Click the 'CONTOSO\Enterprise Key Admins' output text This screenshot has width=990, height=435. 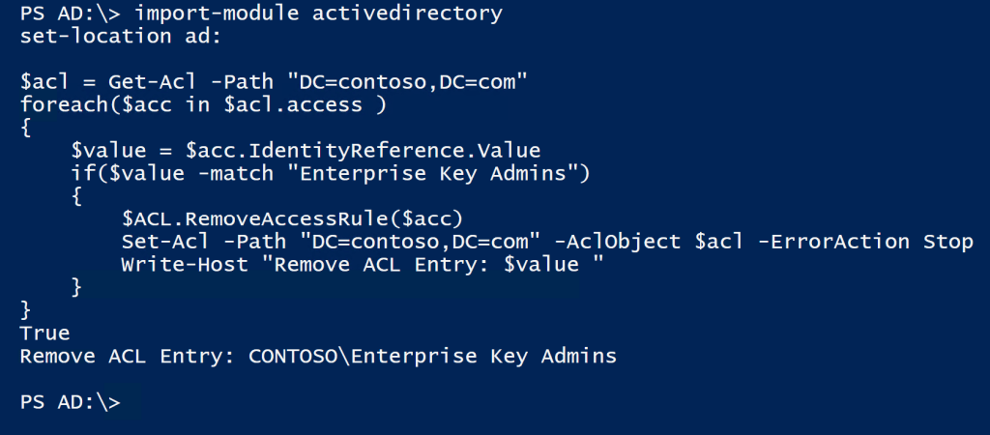click(x=432, y=356)
